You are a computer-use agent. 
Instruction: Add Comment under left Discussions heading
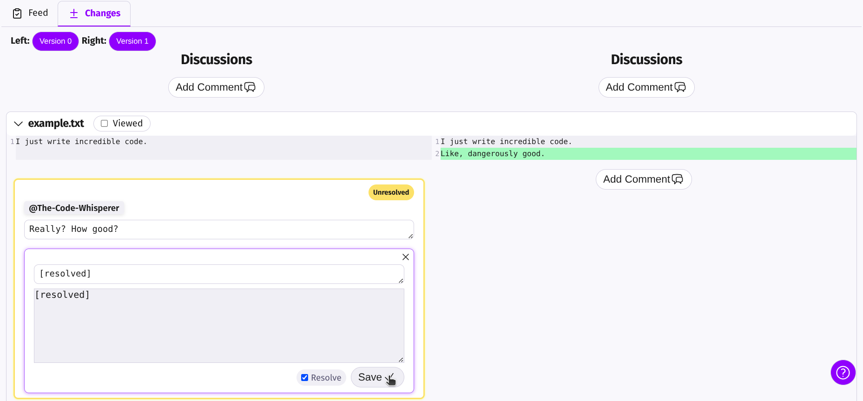pyautogui.click(x=216, y=87)
